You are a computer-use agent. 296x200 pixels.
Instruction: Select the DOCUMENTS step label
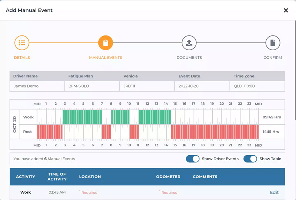(x=189, y=58)
